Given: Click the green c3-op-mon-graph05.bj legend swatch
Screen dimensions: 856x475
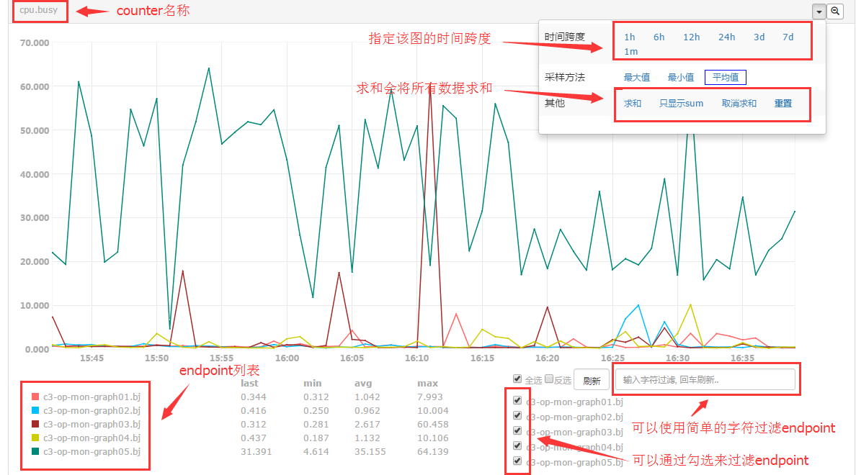Looking at the screenshot, I should [x=35, y=452].
